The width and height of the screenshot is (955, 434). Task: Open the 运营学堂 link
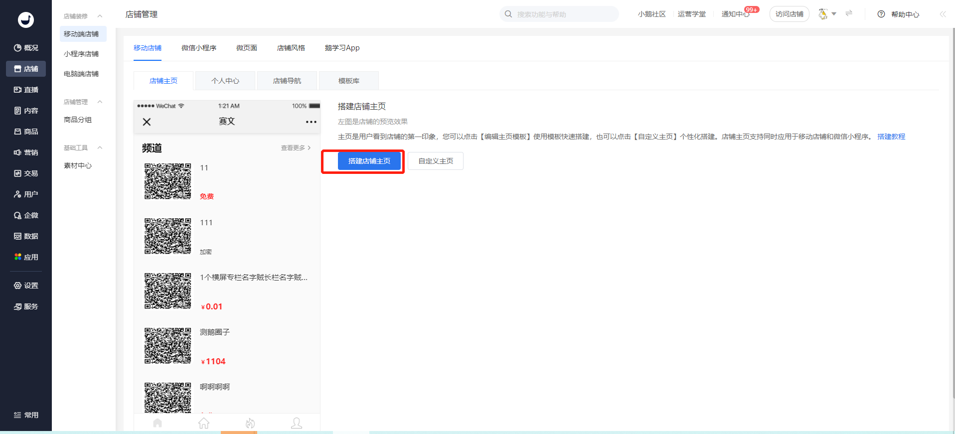pyautogui.click(x=692, y=14)
